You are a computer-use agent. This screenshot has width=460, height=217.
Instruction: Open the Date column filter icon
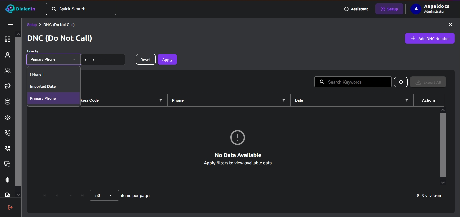coord(407,101)
